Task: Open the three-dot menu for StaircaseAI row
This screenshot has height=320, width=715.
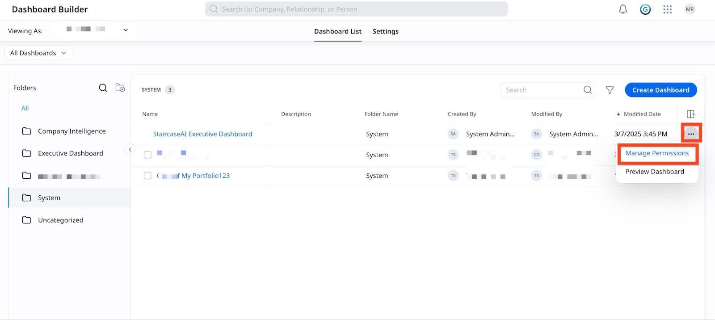Action: tap(691, 134)
